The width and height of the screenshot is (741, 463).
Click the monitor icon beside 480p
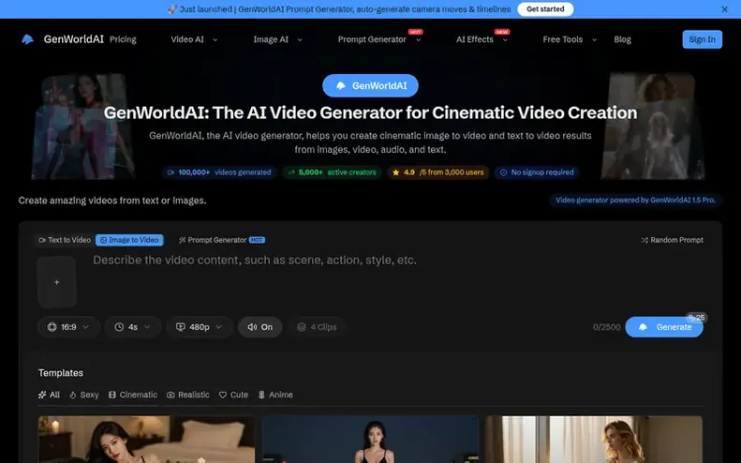coord(181,327)
